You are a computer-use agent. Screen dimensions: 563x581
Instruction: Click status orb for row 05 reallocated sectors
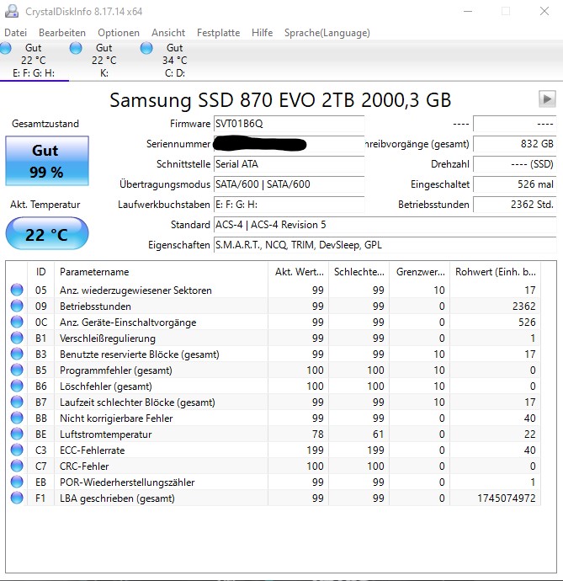point(17,290)
